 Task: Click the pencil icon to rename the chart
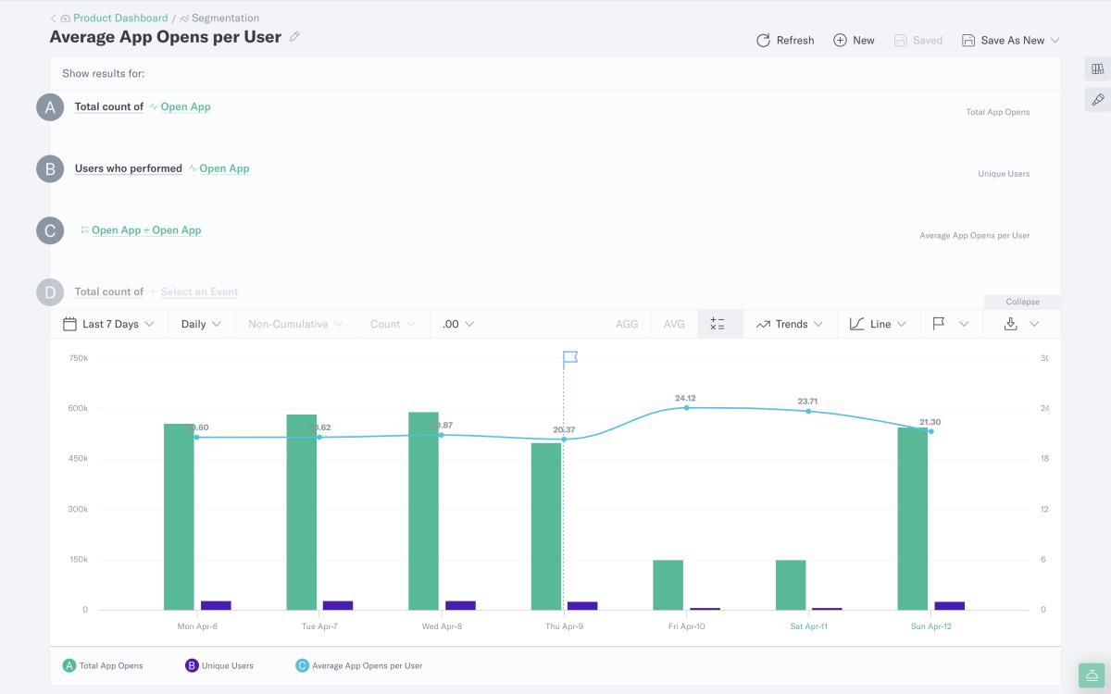click(x=294, y=36)
